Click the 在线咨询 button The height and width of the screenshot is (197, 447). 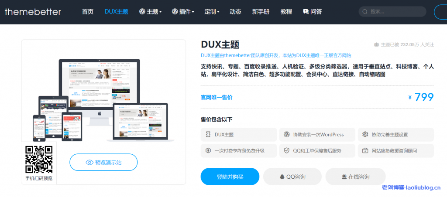pos(355,177)
